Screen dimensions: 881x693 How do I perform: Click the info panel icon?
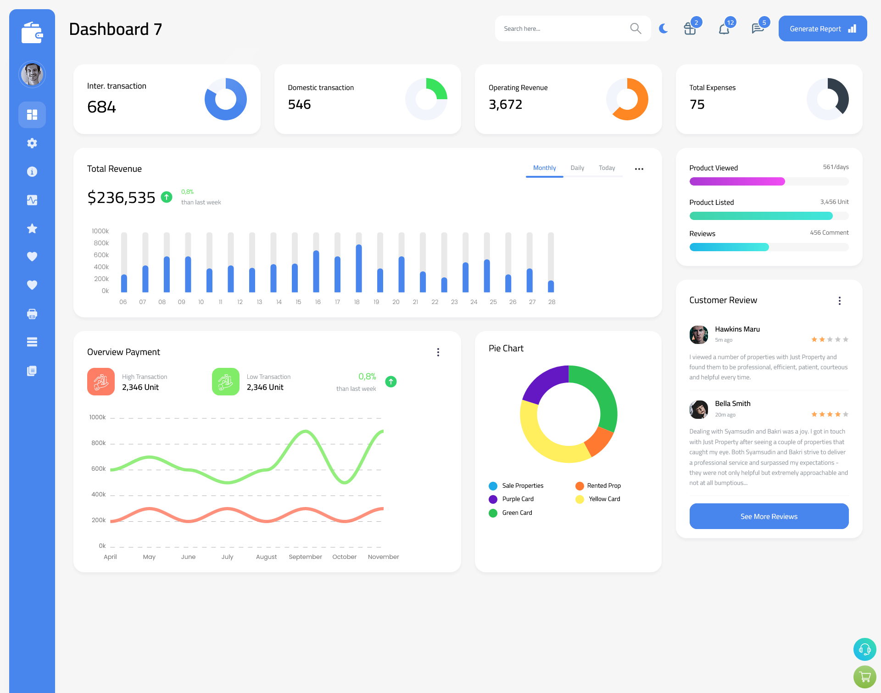tap(32, 171)
